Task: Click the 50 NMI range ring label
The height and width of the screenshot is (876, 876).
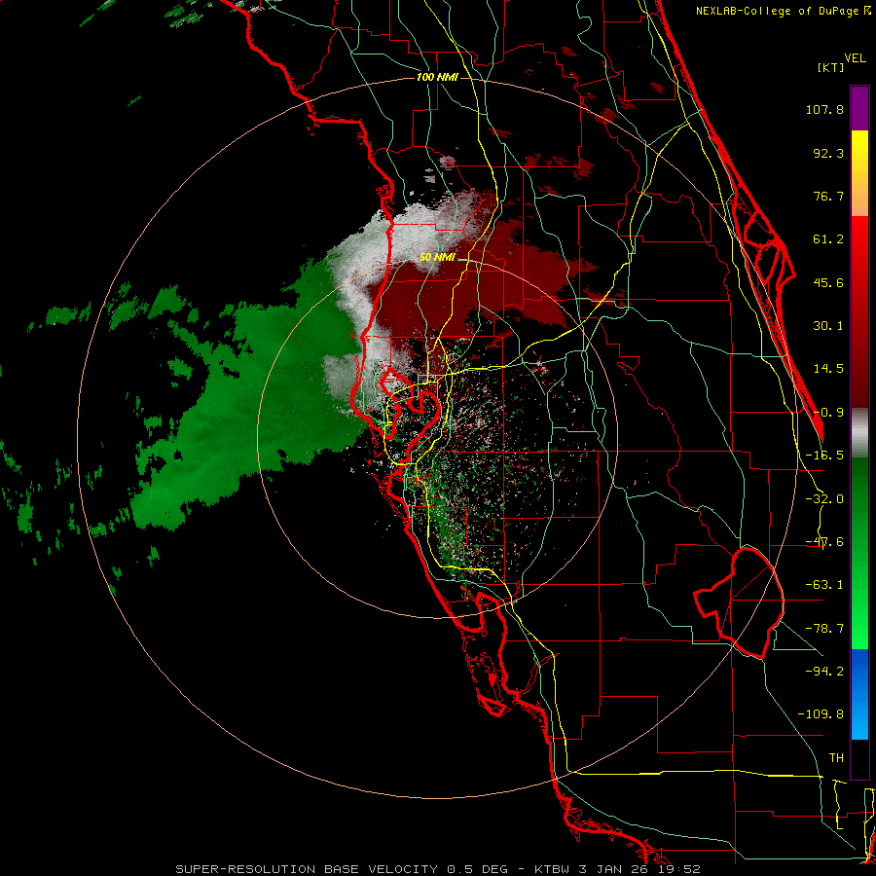Action: pyautogui.click(x=437, y=257)
